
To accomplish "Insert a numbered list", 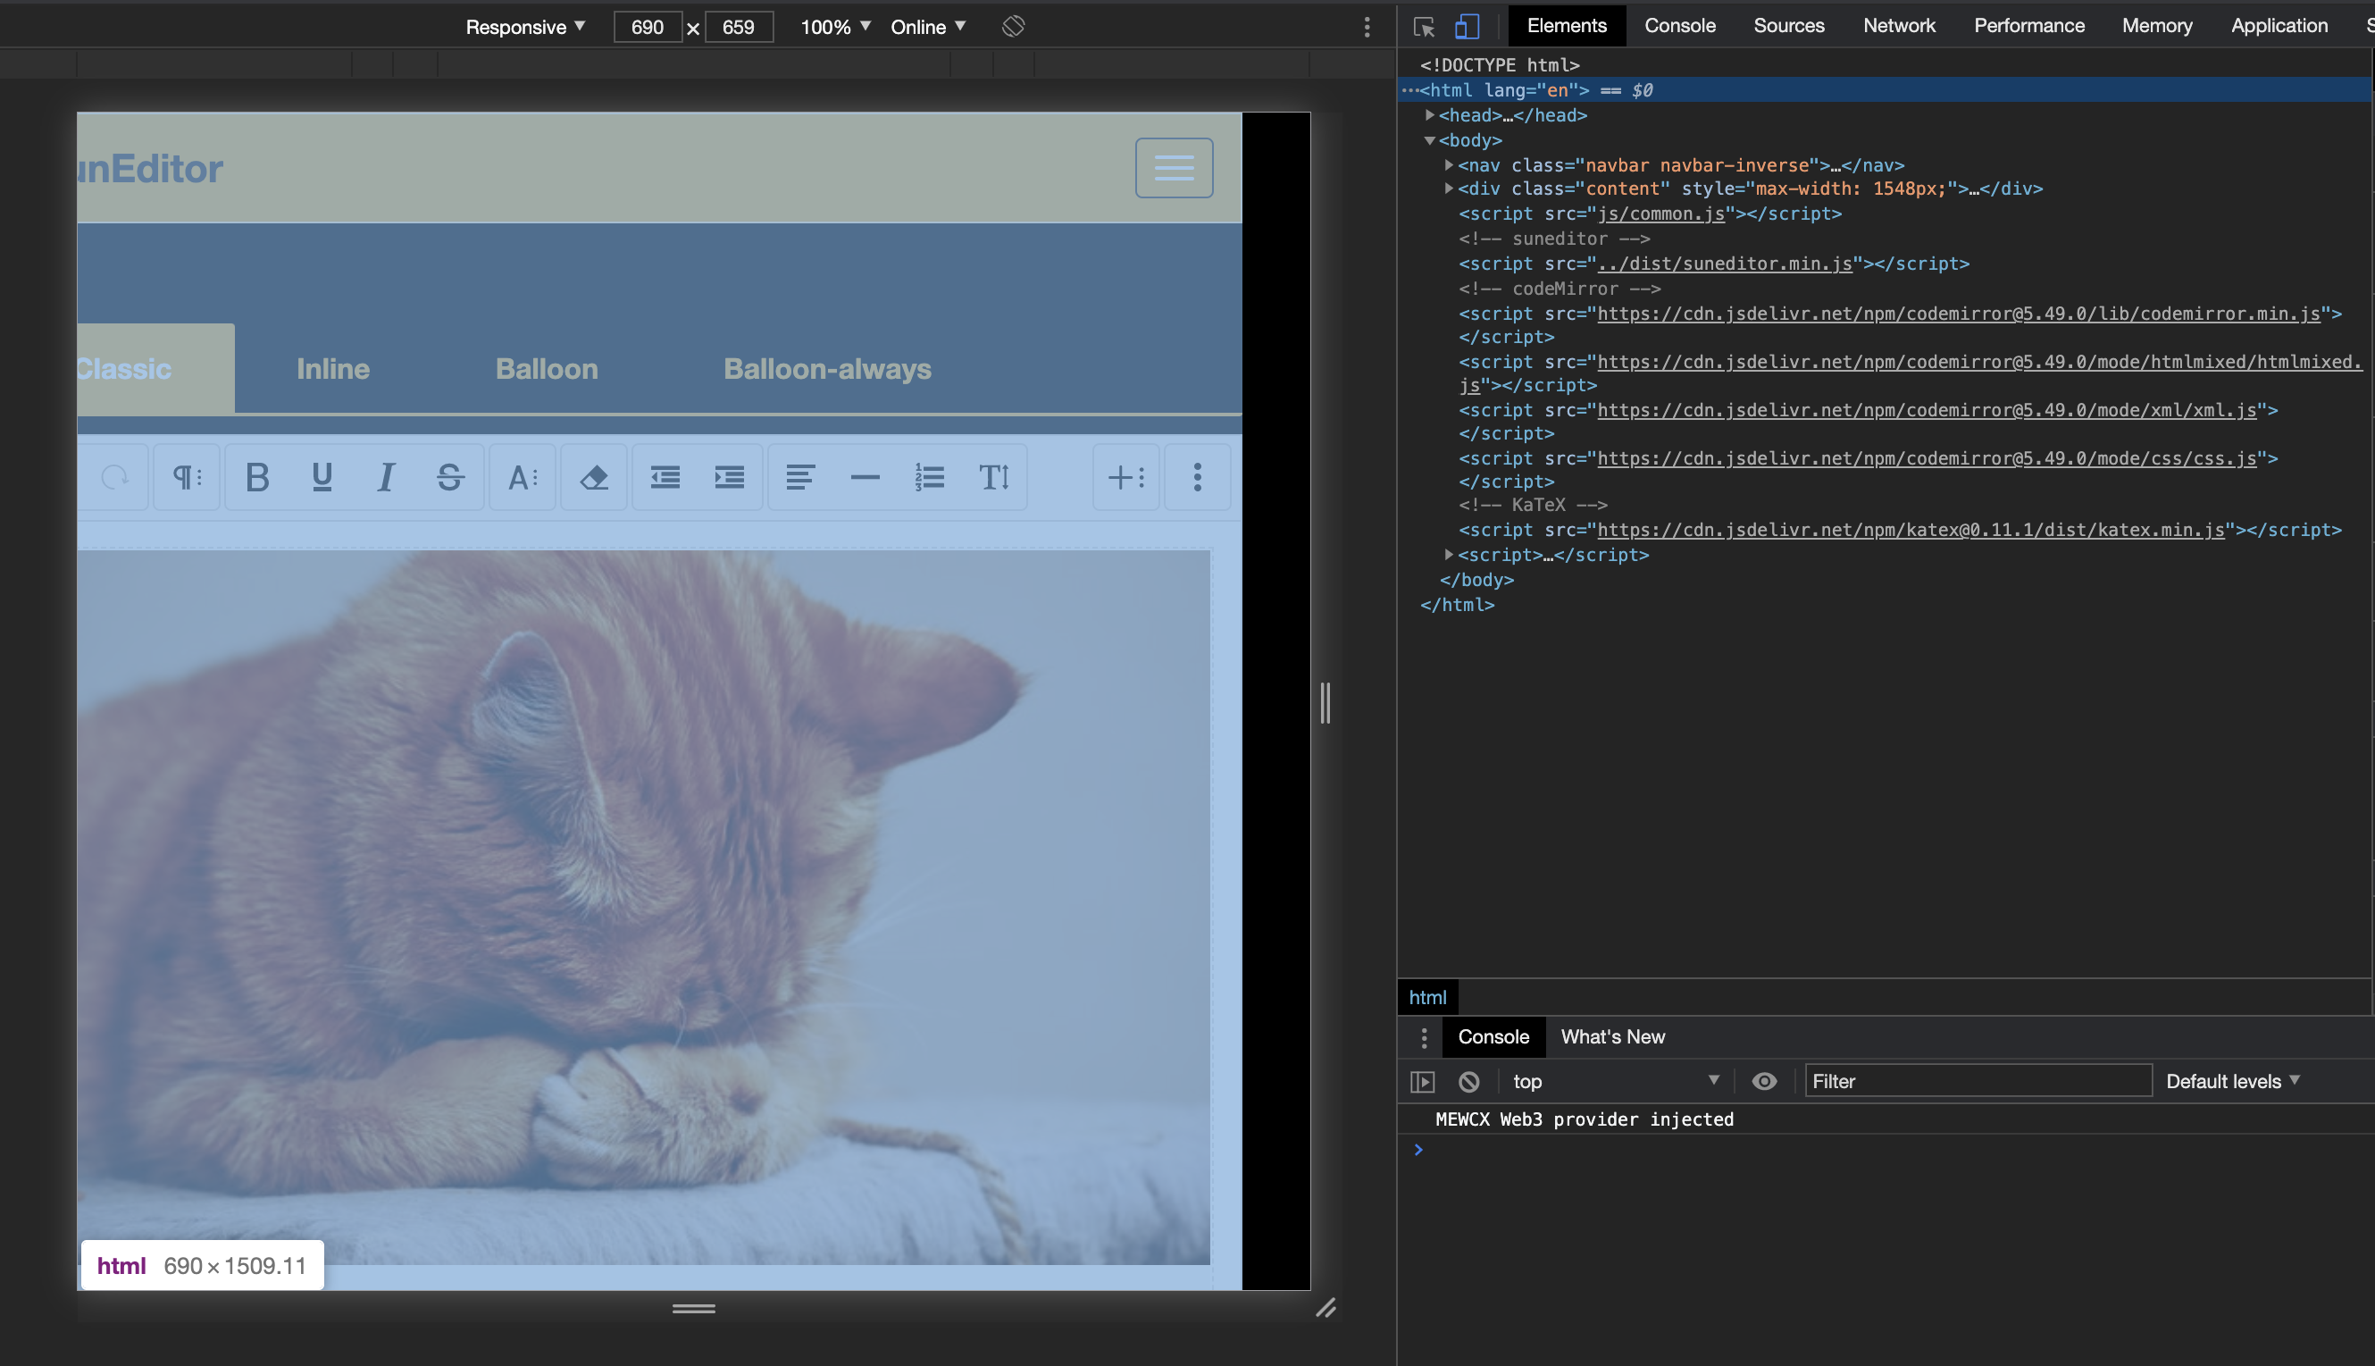I will click(930, 478).
